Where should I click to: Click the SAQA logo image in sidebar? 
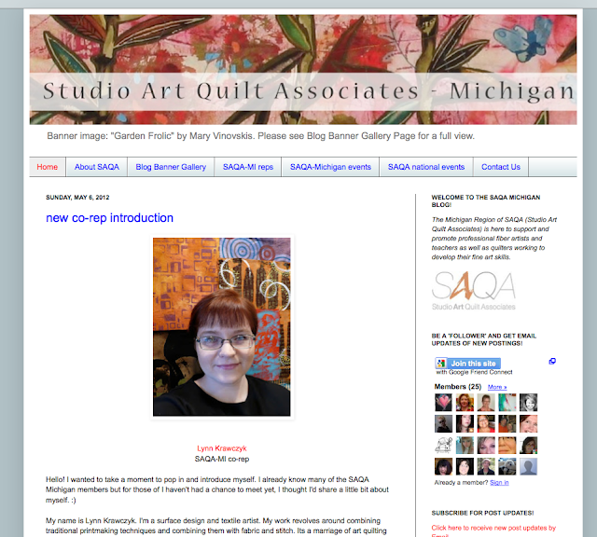point(474,290)
